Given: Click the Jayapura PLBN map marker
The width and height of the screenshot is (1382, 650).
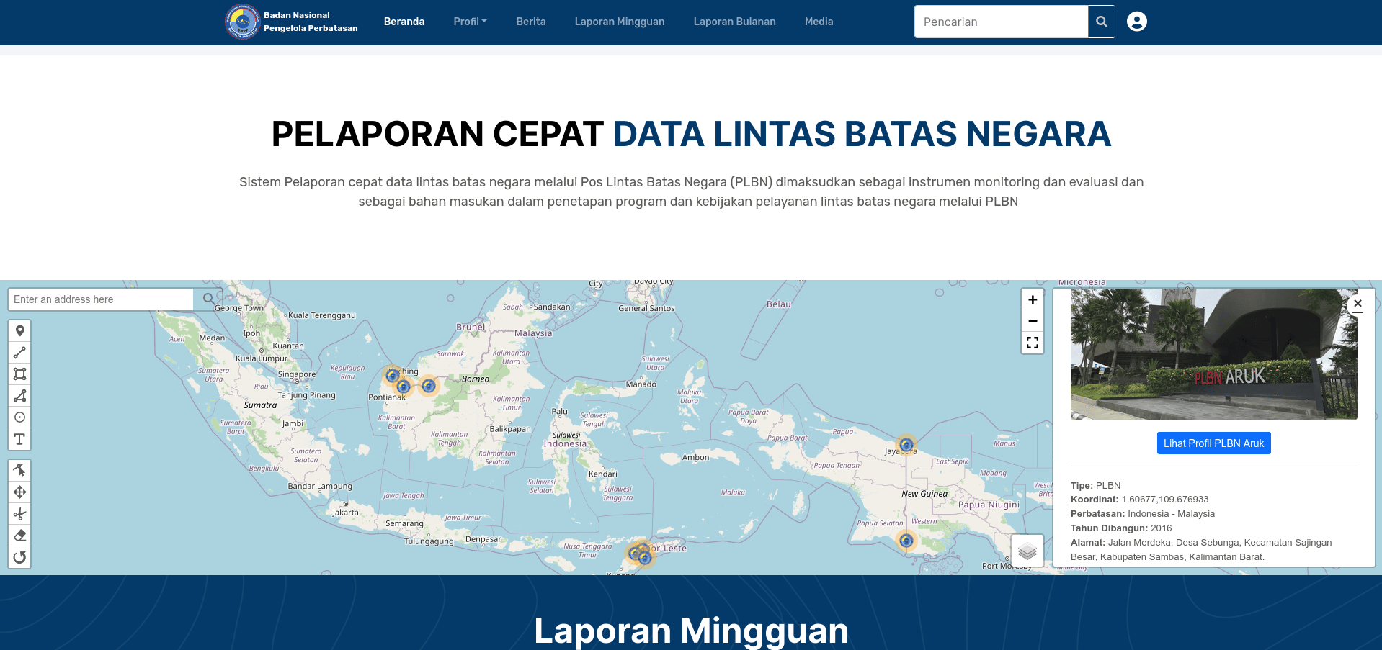Looking at the screenshot, I should point(906,445).
